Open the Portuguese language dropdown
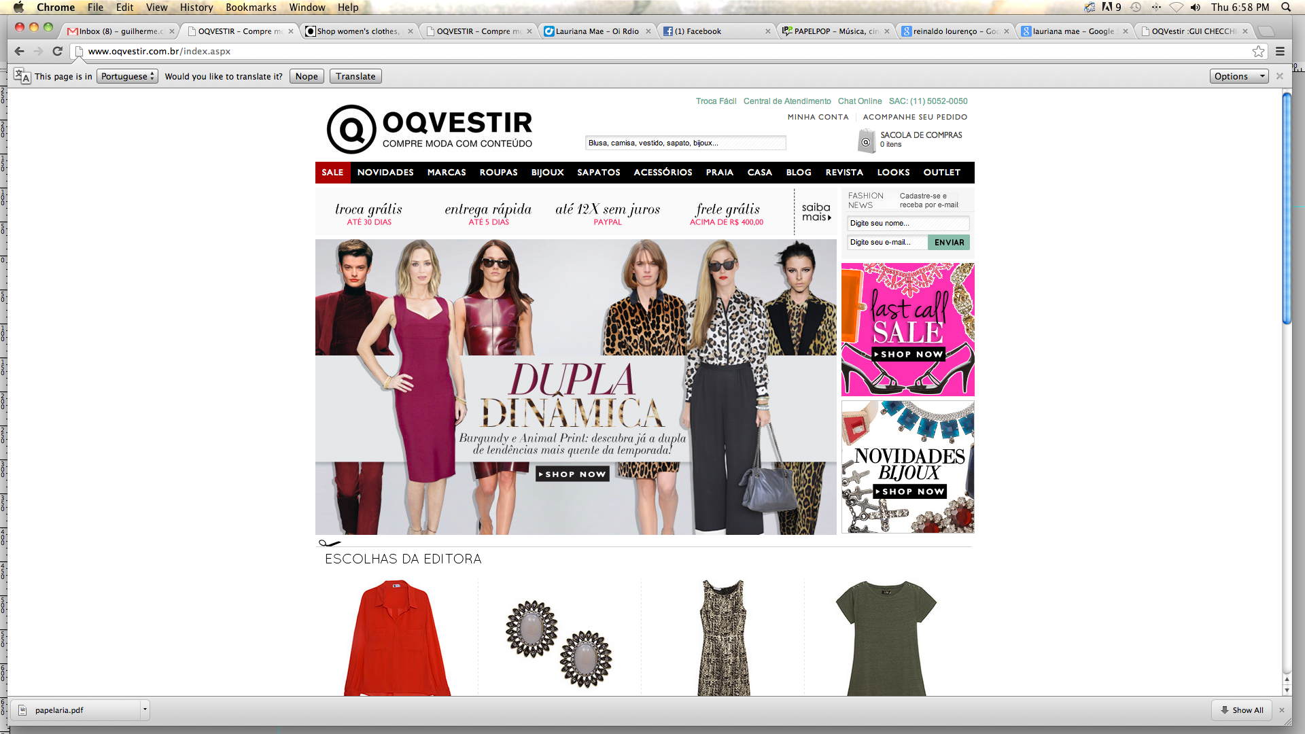This screenshot has height=734, width=1305. point(127,76)
